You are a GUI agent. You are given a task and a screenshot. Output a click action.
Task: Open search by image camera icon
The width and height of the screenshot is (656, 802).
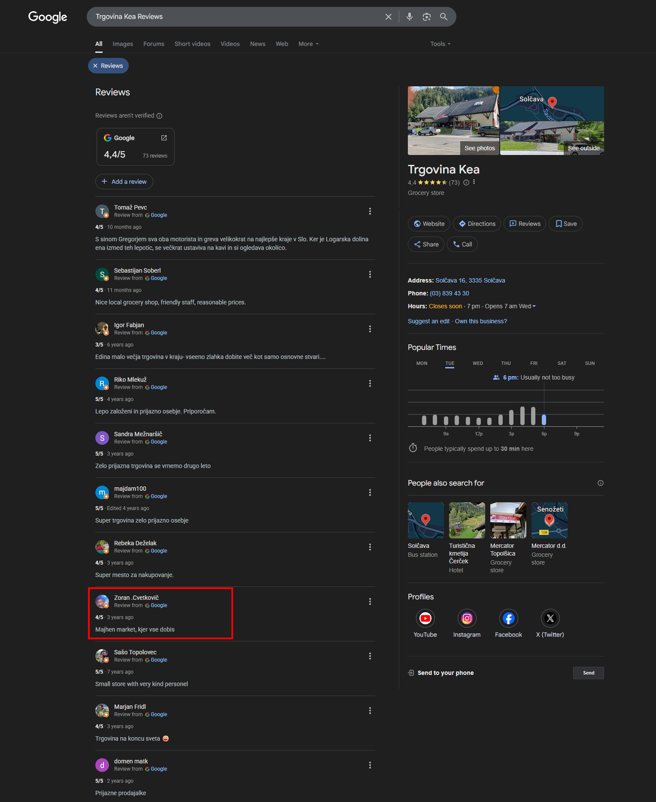pos(426,17)
